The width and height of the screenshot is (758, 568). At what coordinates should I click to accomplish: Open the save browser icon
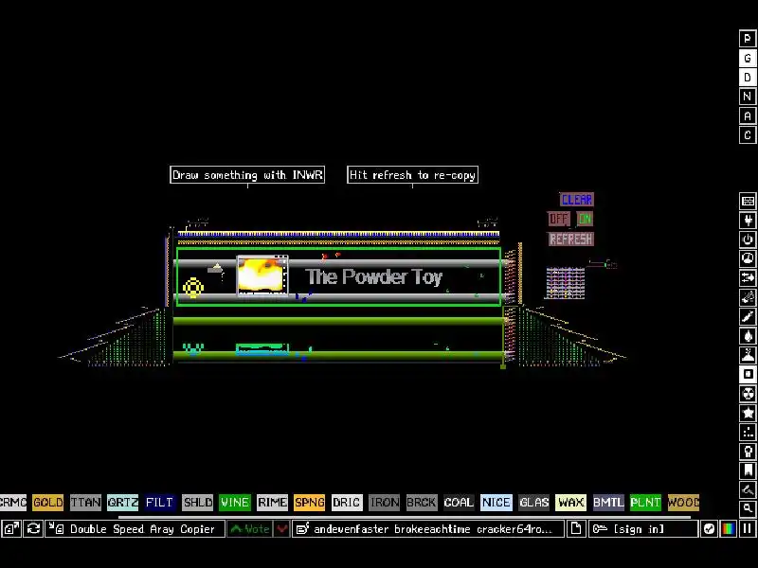point(11,529)
